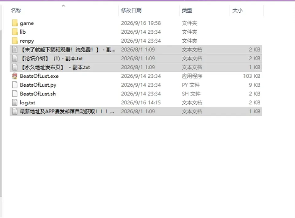Click the renpy folder icon
The width and height of the screenshot is (295, 218).
(15, 41)
